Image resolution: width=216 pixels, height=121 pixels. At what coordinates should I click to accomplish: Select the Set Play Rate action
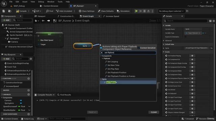[x=113, y=69]
